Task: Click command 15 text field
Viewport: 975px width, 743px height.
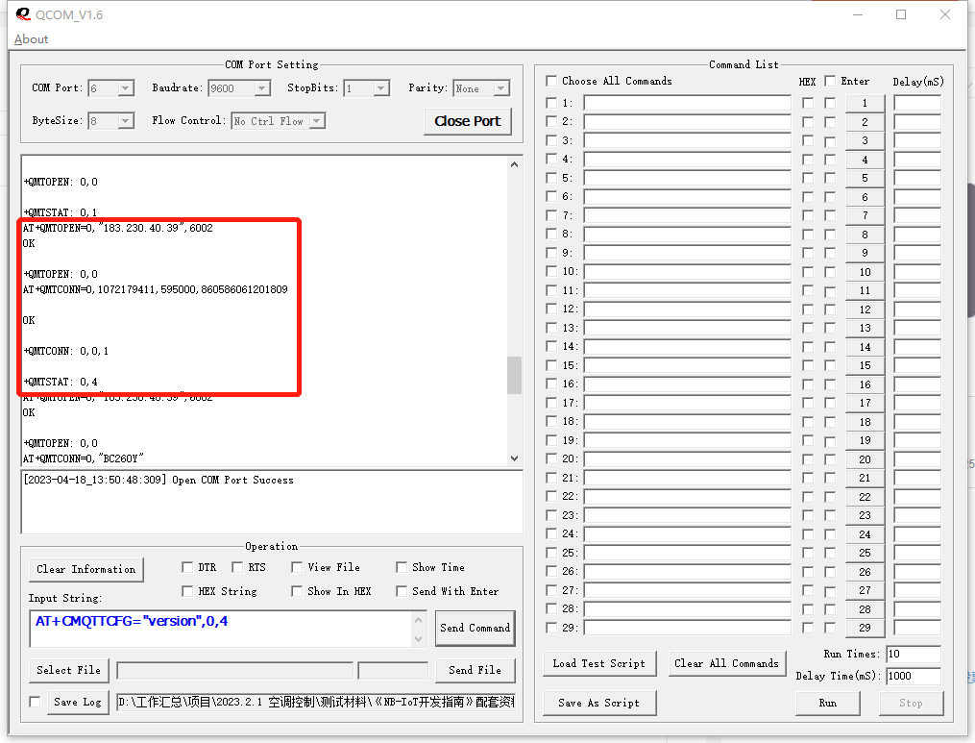Action: pyautogui.click(x=687, y=365)
